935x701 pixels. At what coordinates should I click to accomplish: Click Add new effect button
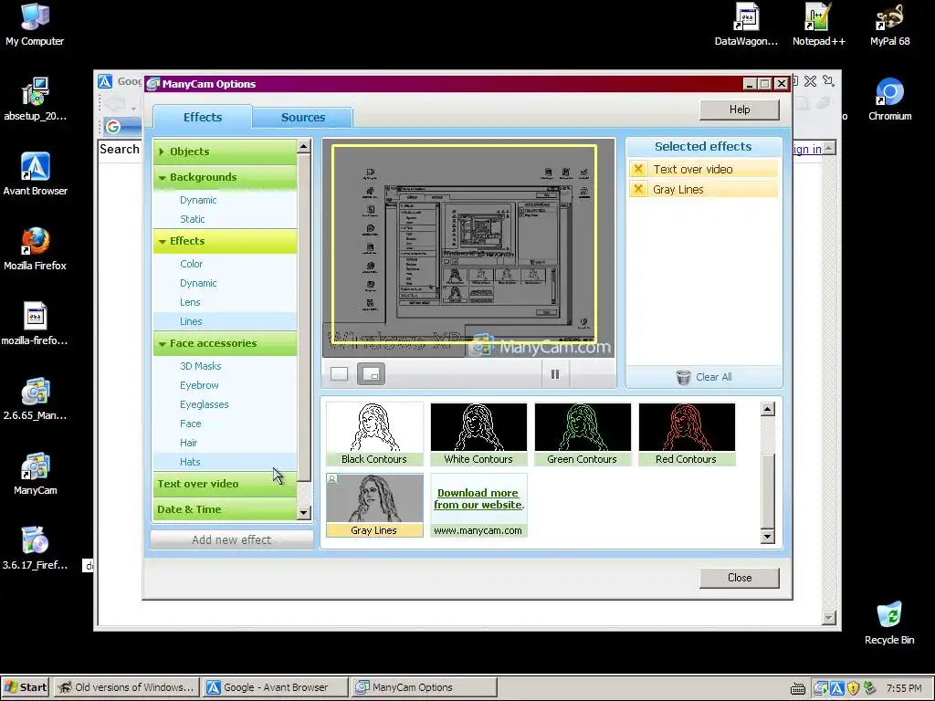click(x=231, y=539)
